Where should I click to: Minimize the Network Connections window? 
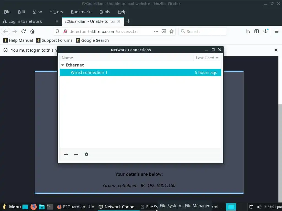click(207, 50)
